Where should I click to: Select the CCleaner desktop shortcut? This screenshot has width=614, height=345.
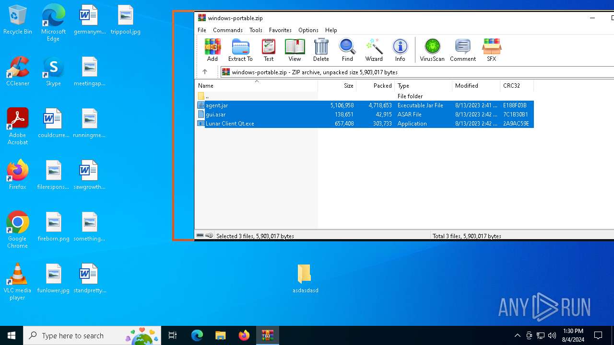[x=18, y=71]
